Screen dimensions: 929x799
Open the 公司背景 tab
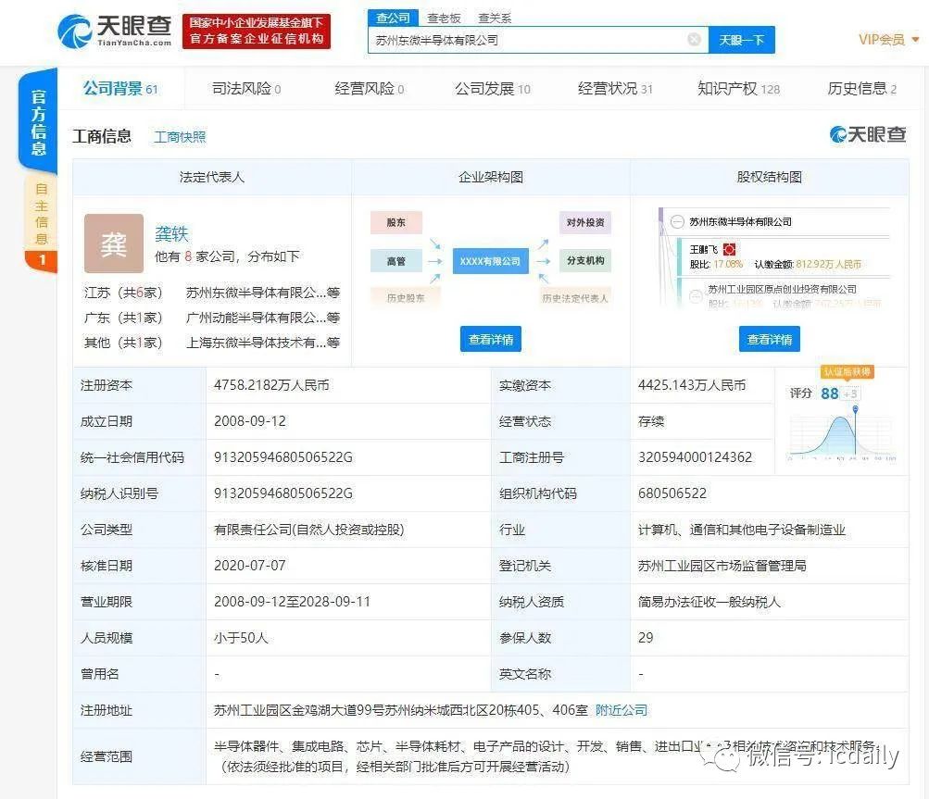click(120, 89)
